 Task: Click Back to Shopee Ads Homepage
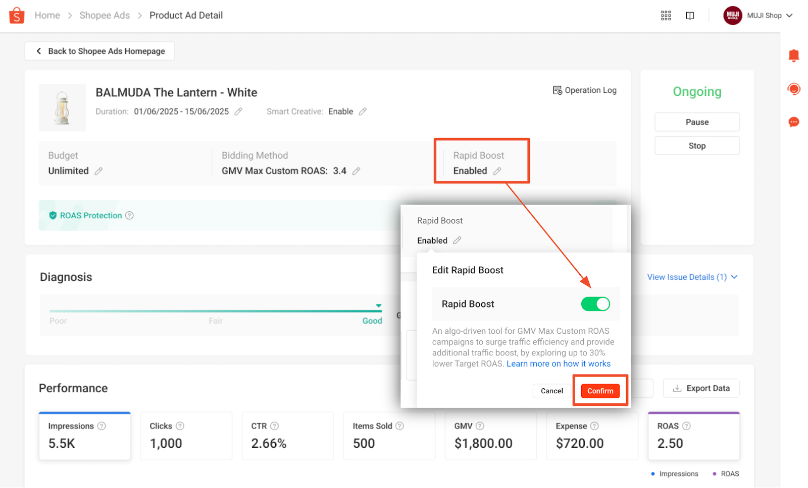click(99, 51)
